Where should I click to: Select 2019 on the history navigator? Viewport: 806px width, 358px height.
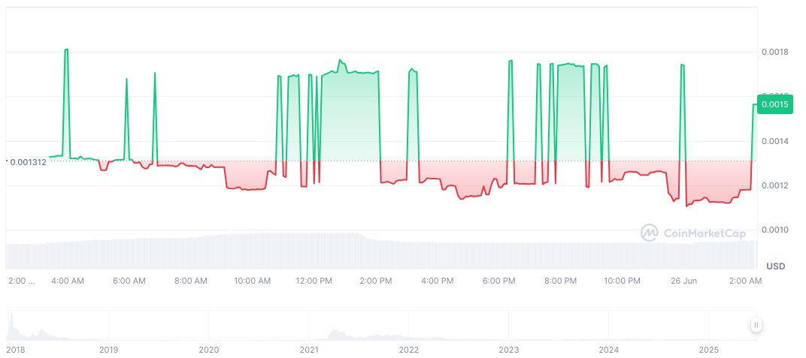(x=109, y=350)
